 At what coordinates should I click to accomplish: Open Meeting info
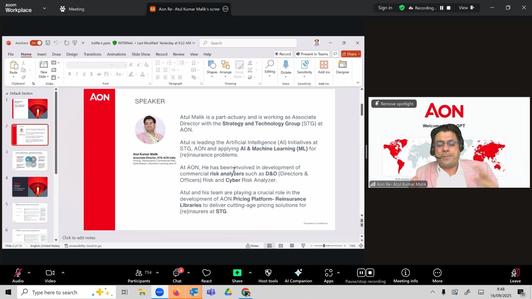tap(405, 276)
